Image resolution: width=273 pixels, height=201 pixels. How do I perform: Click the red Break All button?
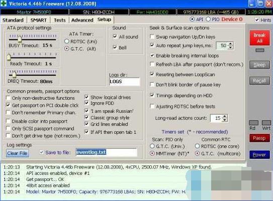259,38
